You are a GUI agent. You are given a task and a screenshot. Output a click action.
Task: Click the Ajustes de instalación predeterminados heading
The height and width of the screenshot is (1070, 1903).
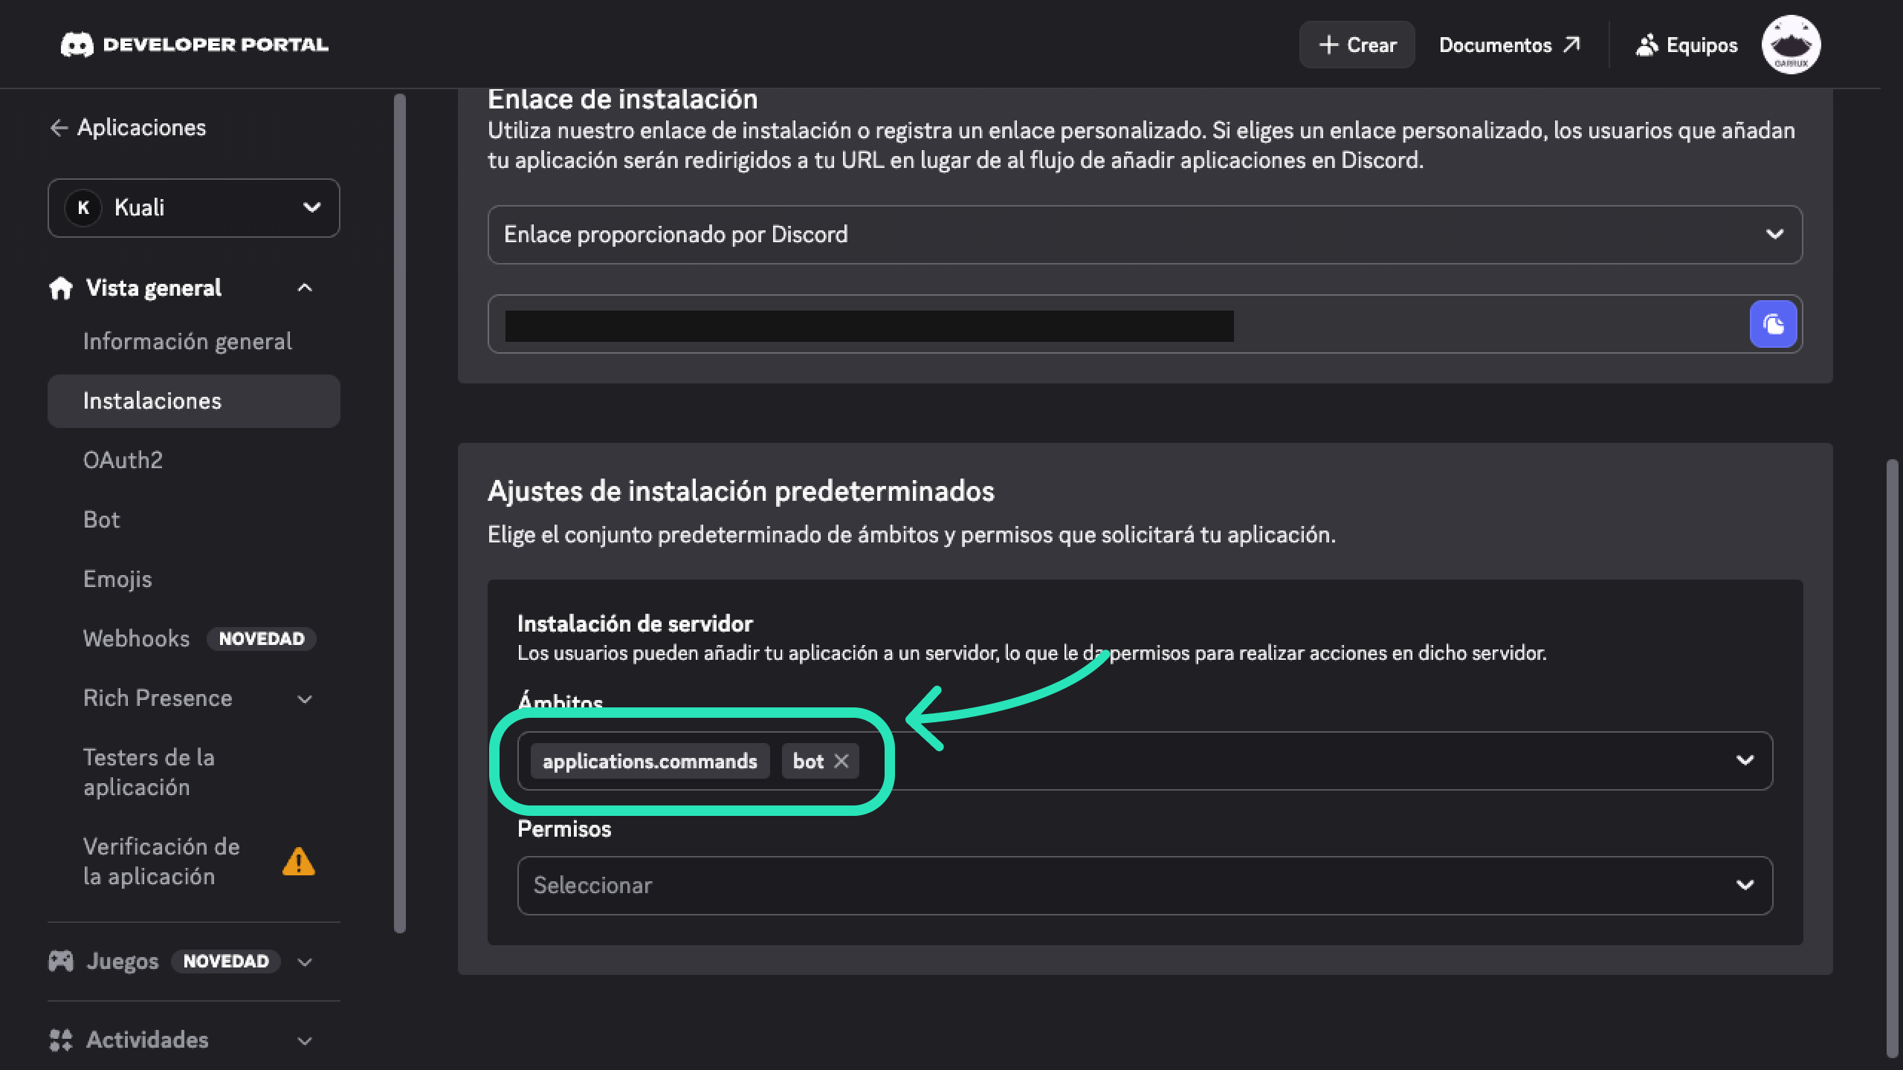coord(740,491)
